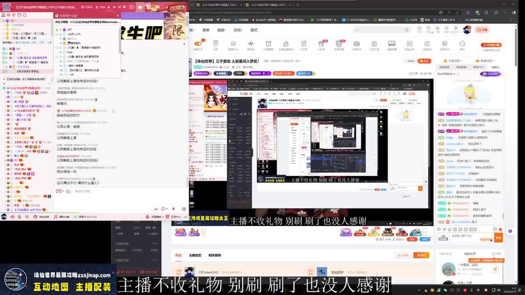Switch to the 周活跃度 ranking tab
The image size is (525, 295).
(461, 67)
